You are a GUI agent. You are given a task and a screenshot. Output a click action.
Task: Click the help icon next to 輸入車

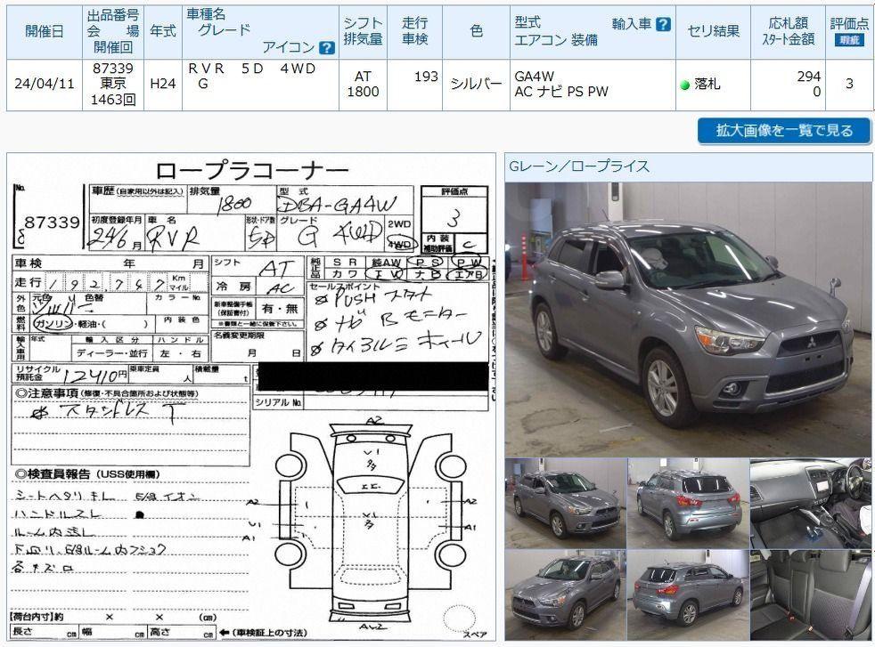click(x=663, y=25)
